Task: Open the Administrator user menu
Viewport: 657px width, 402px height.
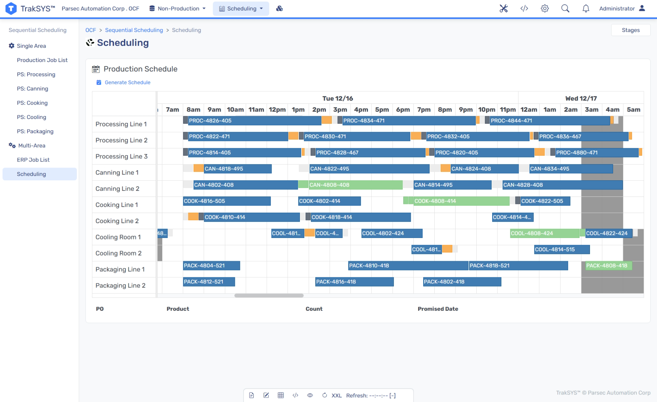Action: click(622, 8)
